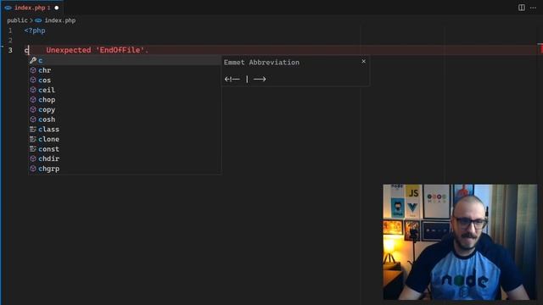Select the index.php breadcrumb item

(60, 20)
